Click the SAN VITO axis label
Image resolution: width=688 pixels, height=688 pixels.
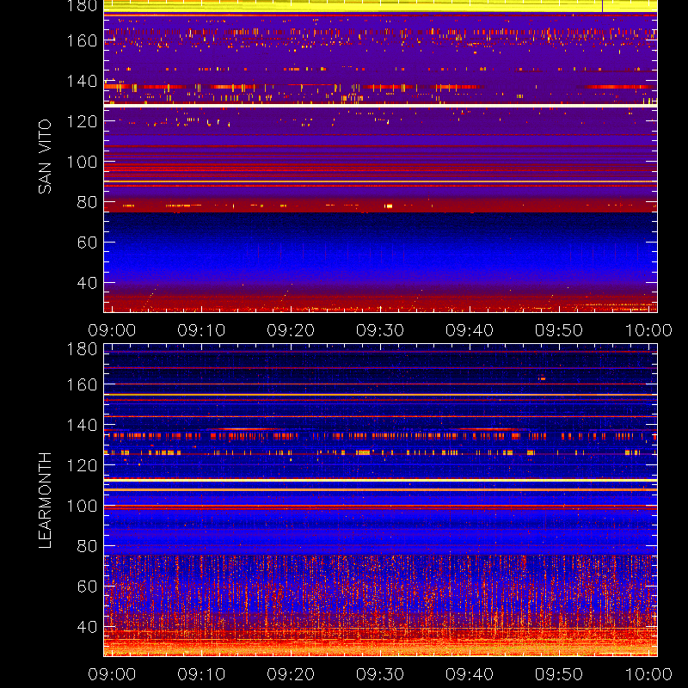click(45, 157)
